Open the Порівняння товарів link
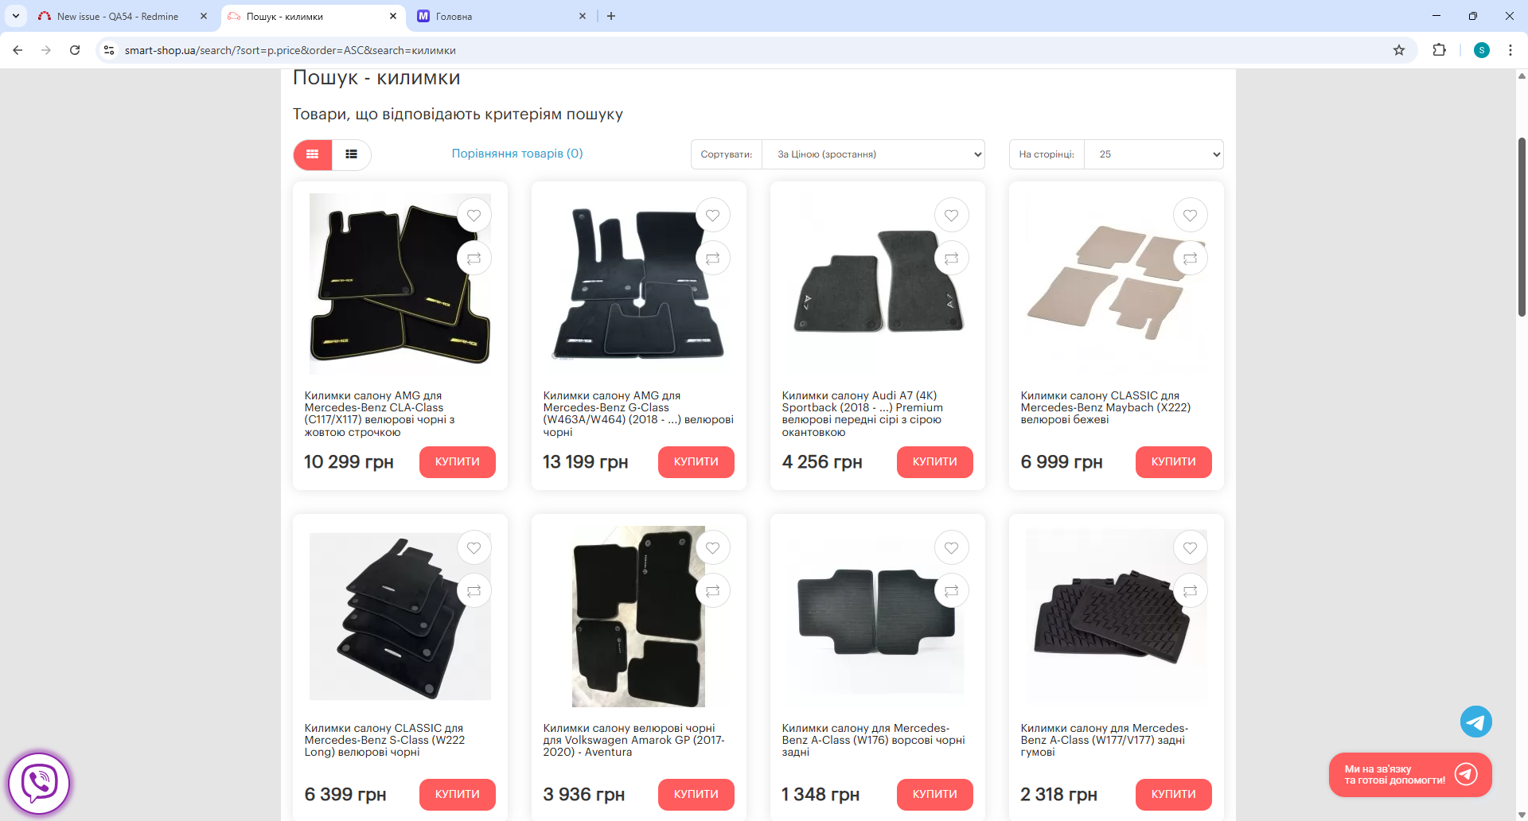The image size is (1528, 821). point(517,154)
